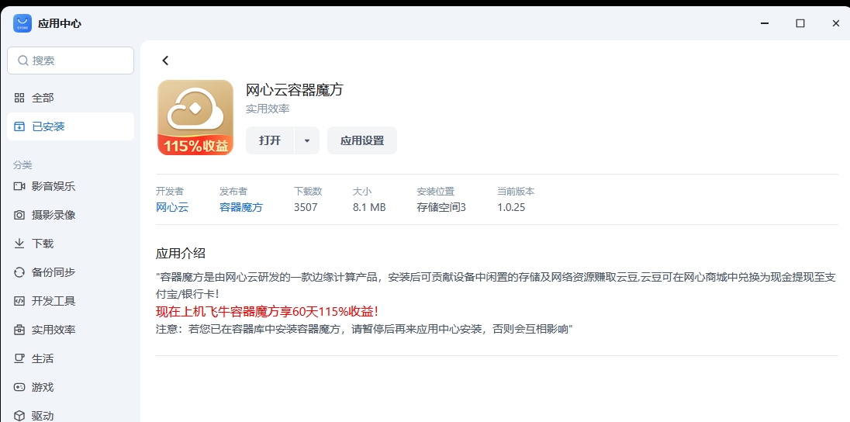The width and height of the screenshot is (850, 422).
Task: Click the 当前版本 label
Action: pos(516,192)
